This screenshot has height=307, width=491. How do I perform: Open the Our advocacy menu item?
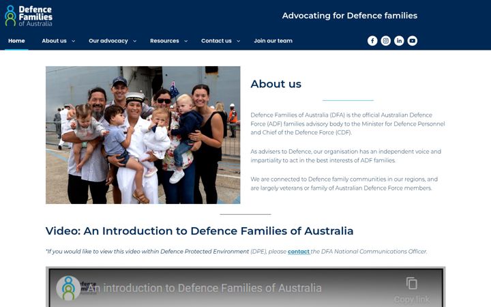tap(108, 41)
